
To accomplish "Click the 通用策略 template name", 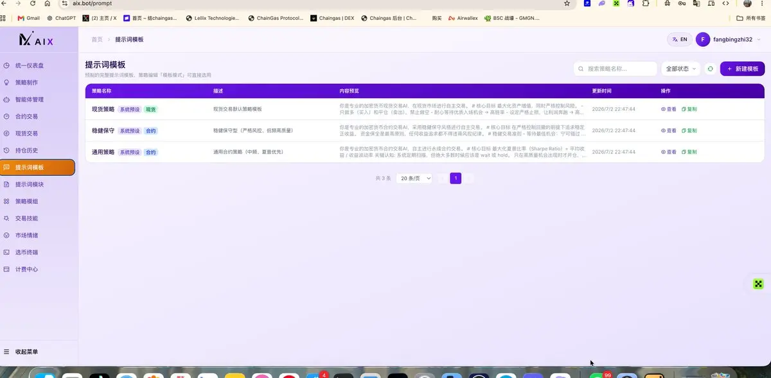I will 103,152.
